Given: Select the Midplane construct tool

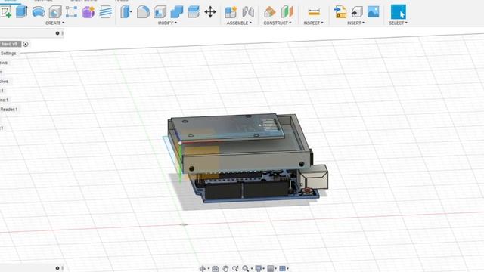Looking at the screenshot, I should [287, 12].
